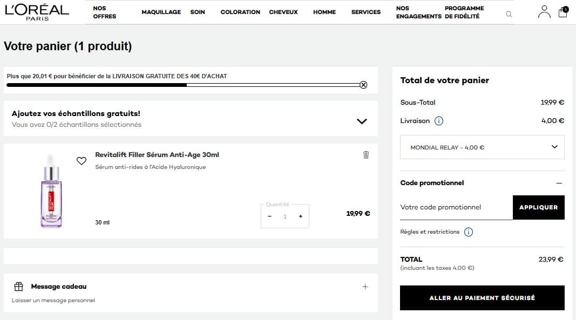This screenshot has width=576, height=320.
Task: Click ALLER AU PAIEMENT SÉCURISÉ
Action: 482,297
